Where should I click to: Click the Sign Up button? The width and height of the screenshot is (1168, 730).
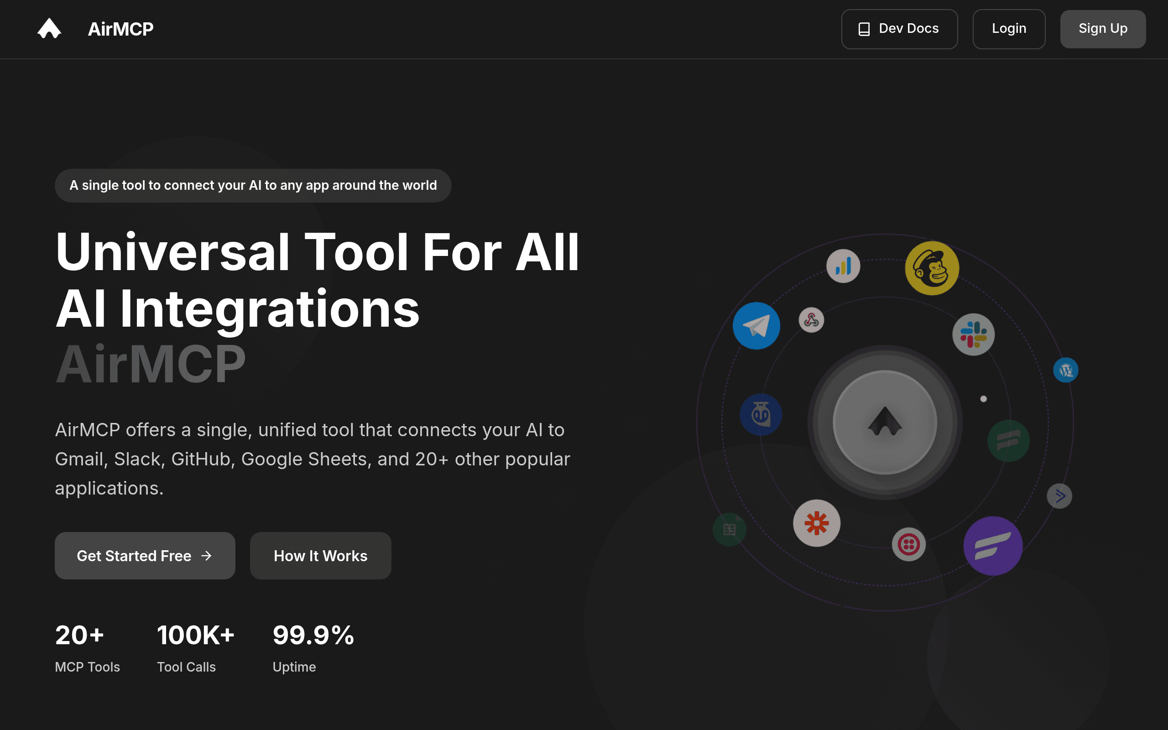1103,29
